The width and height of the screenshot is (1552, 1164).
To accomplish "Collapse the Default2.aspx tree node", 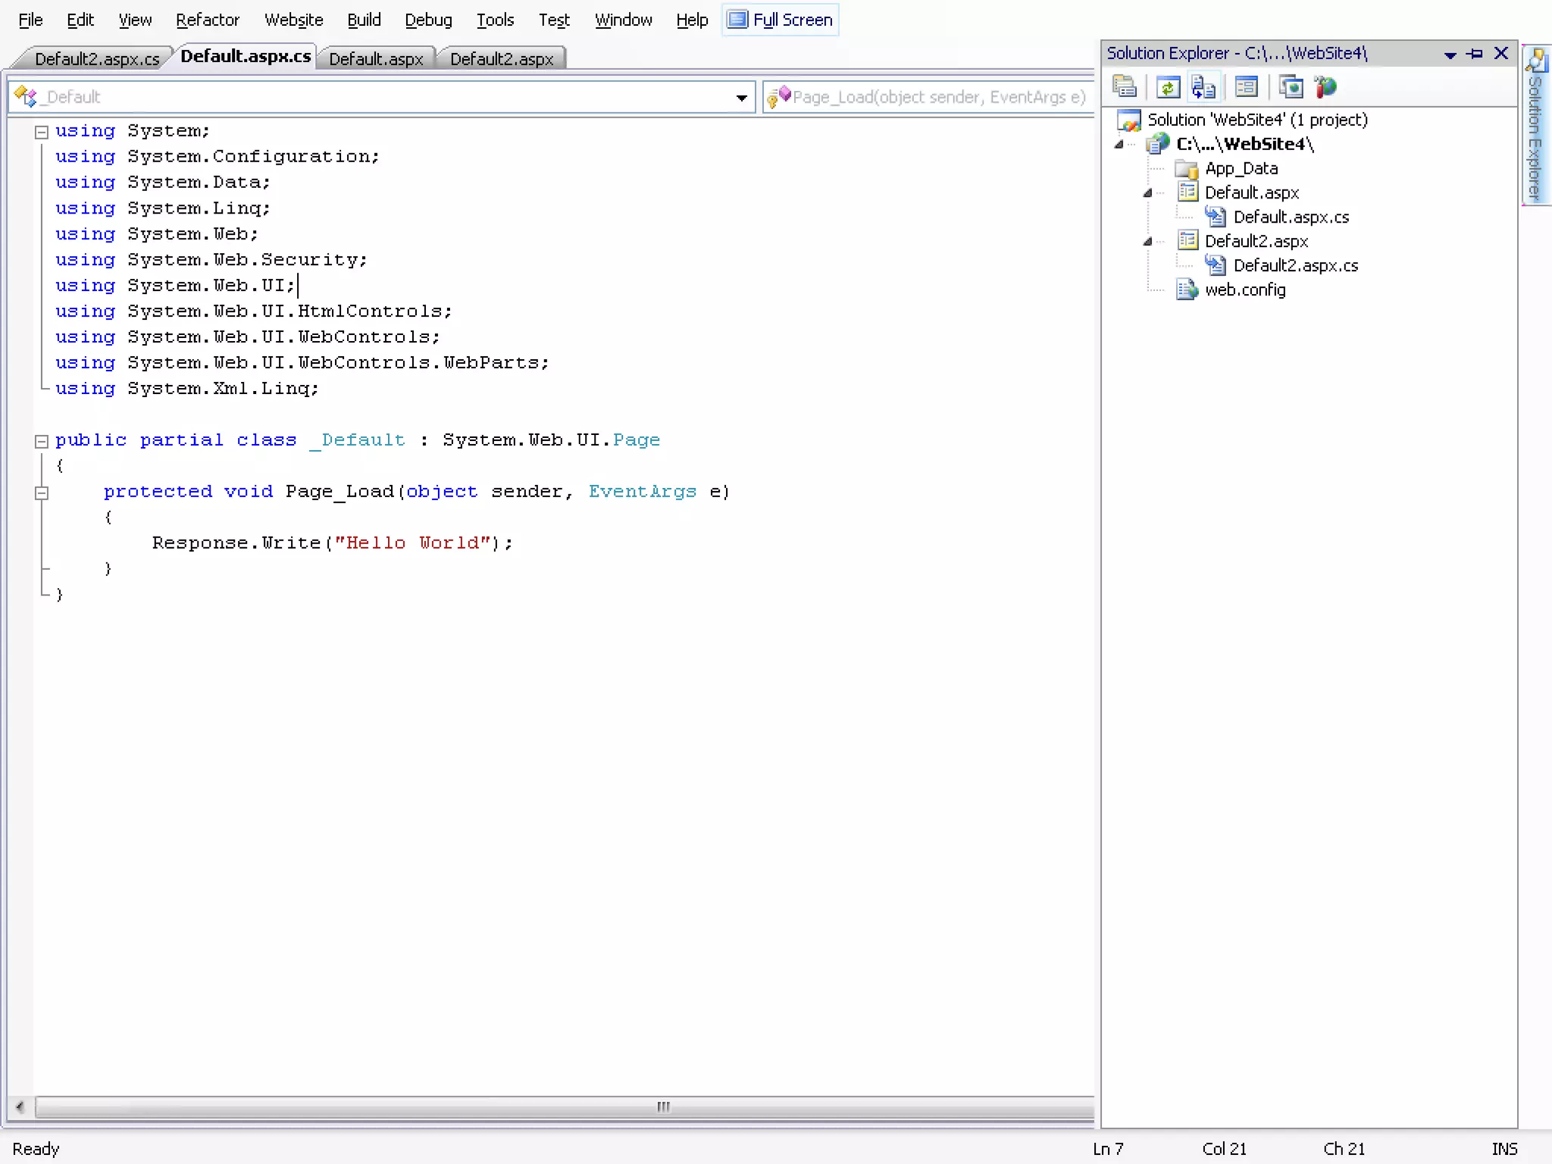I will tap(1147, 242).
